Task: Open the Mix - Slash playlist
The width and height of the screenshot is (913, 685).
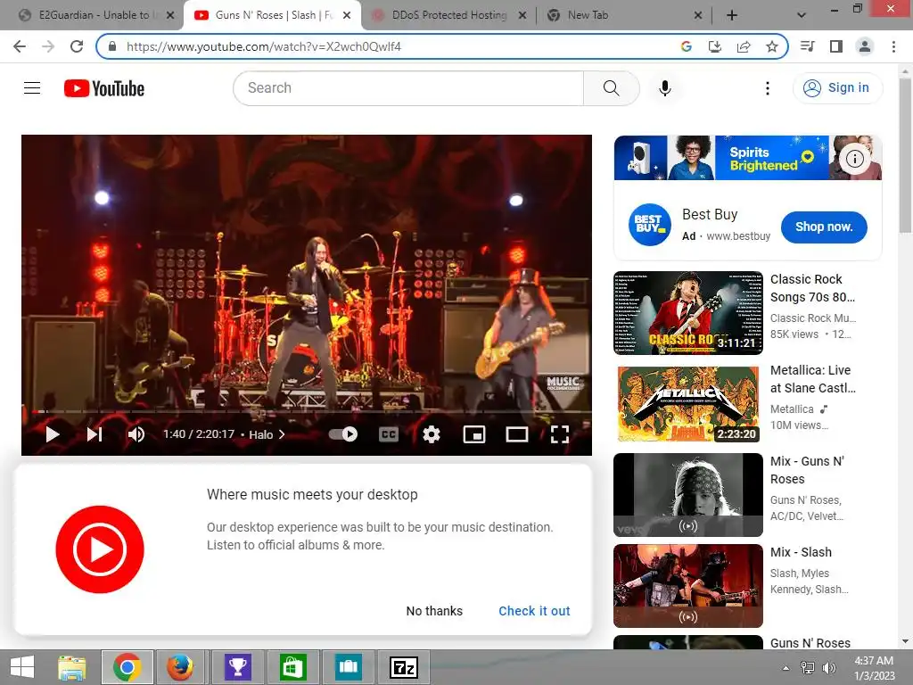Action: coord(688,585)
